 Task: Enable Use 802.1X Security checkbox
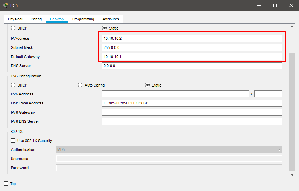pyautogui.click(x=13, y=141)
